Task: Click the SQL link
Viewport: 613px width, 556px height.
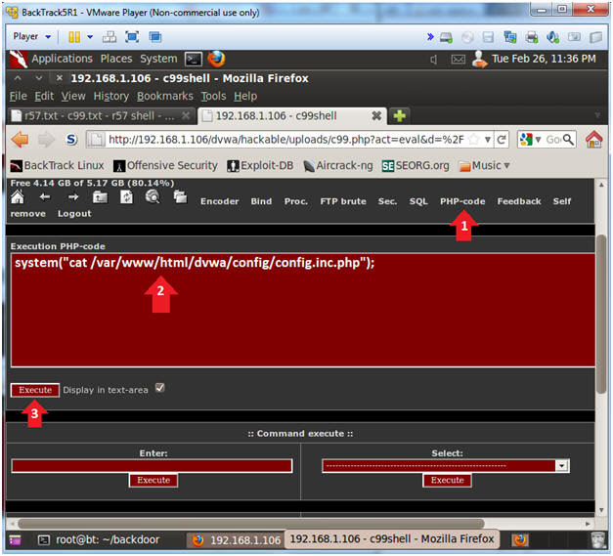Action: [417, 201]
